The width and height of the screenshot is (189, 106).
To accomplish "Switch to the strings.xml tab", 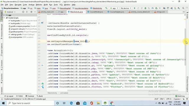I will [160, 12].
